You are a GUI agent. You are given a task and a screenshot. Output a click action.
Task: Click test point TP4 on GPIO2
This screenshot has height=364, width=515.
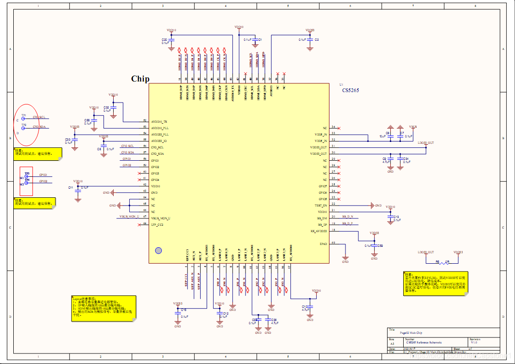[x=27, y=183]
